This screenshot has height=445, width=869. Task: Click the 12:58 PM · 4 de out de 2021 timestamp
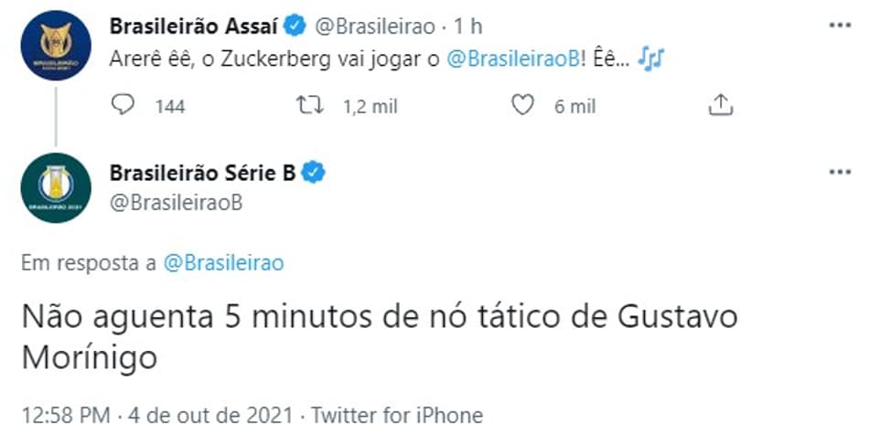156,415
